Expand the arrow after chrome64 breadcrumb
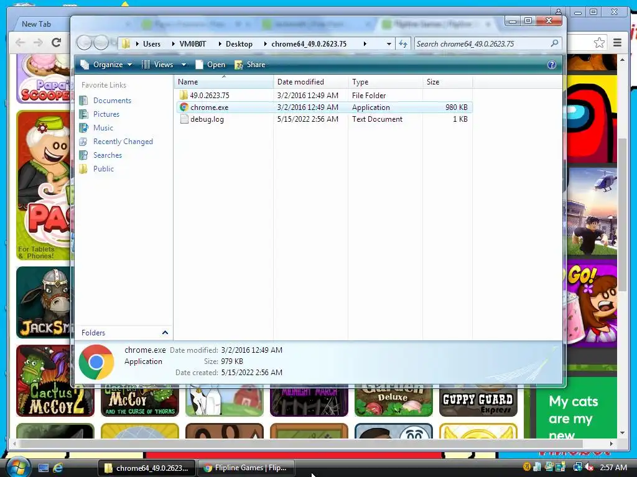Viewport: 637px width, 477px height. pos(365,44)
